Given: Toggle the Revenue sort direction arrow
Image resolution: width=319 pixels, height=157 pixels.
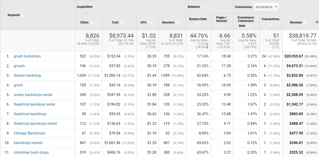Looking at the screenshot, I should point(317,22).
